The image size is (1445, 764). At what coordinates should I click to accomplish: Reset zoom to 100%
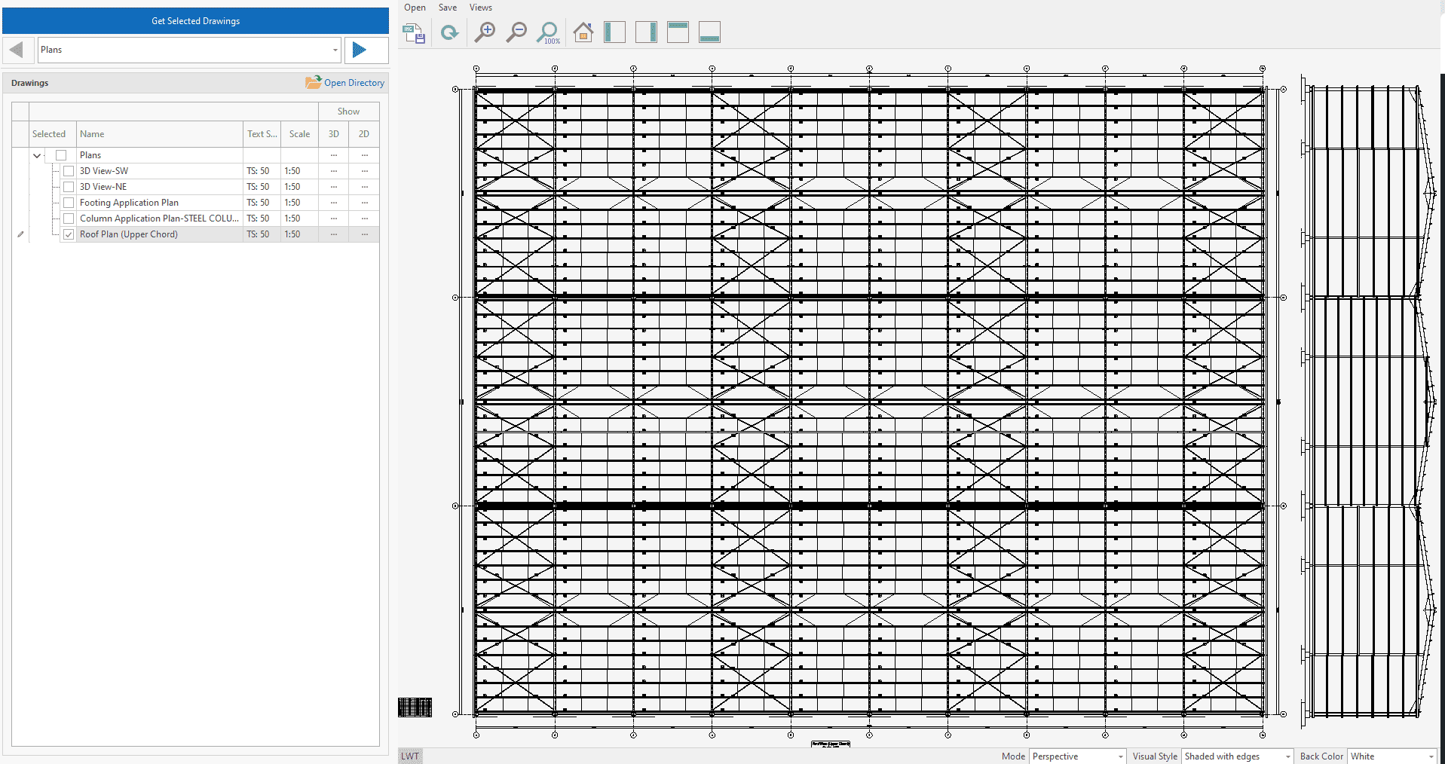tap(548, 32)
